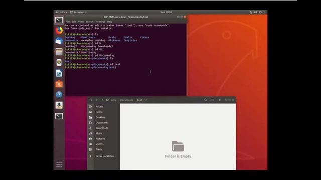Open Thunderbird mail from the dock
Screen dimensions: 321x180
tap(59, 41)
